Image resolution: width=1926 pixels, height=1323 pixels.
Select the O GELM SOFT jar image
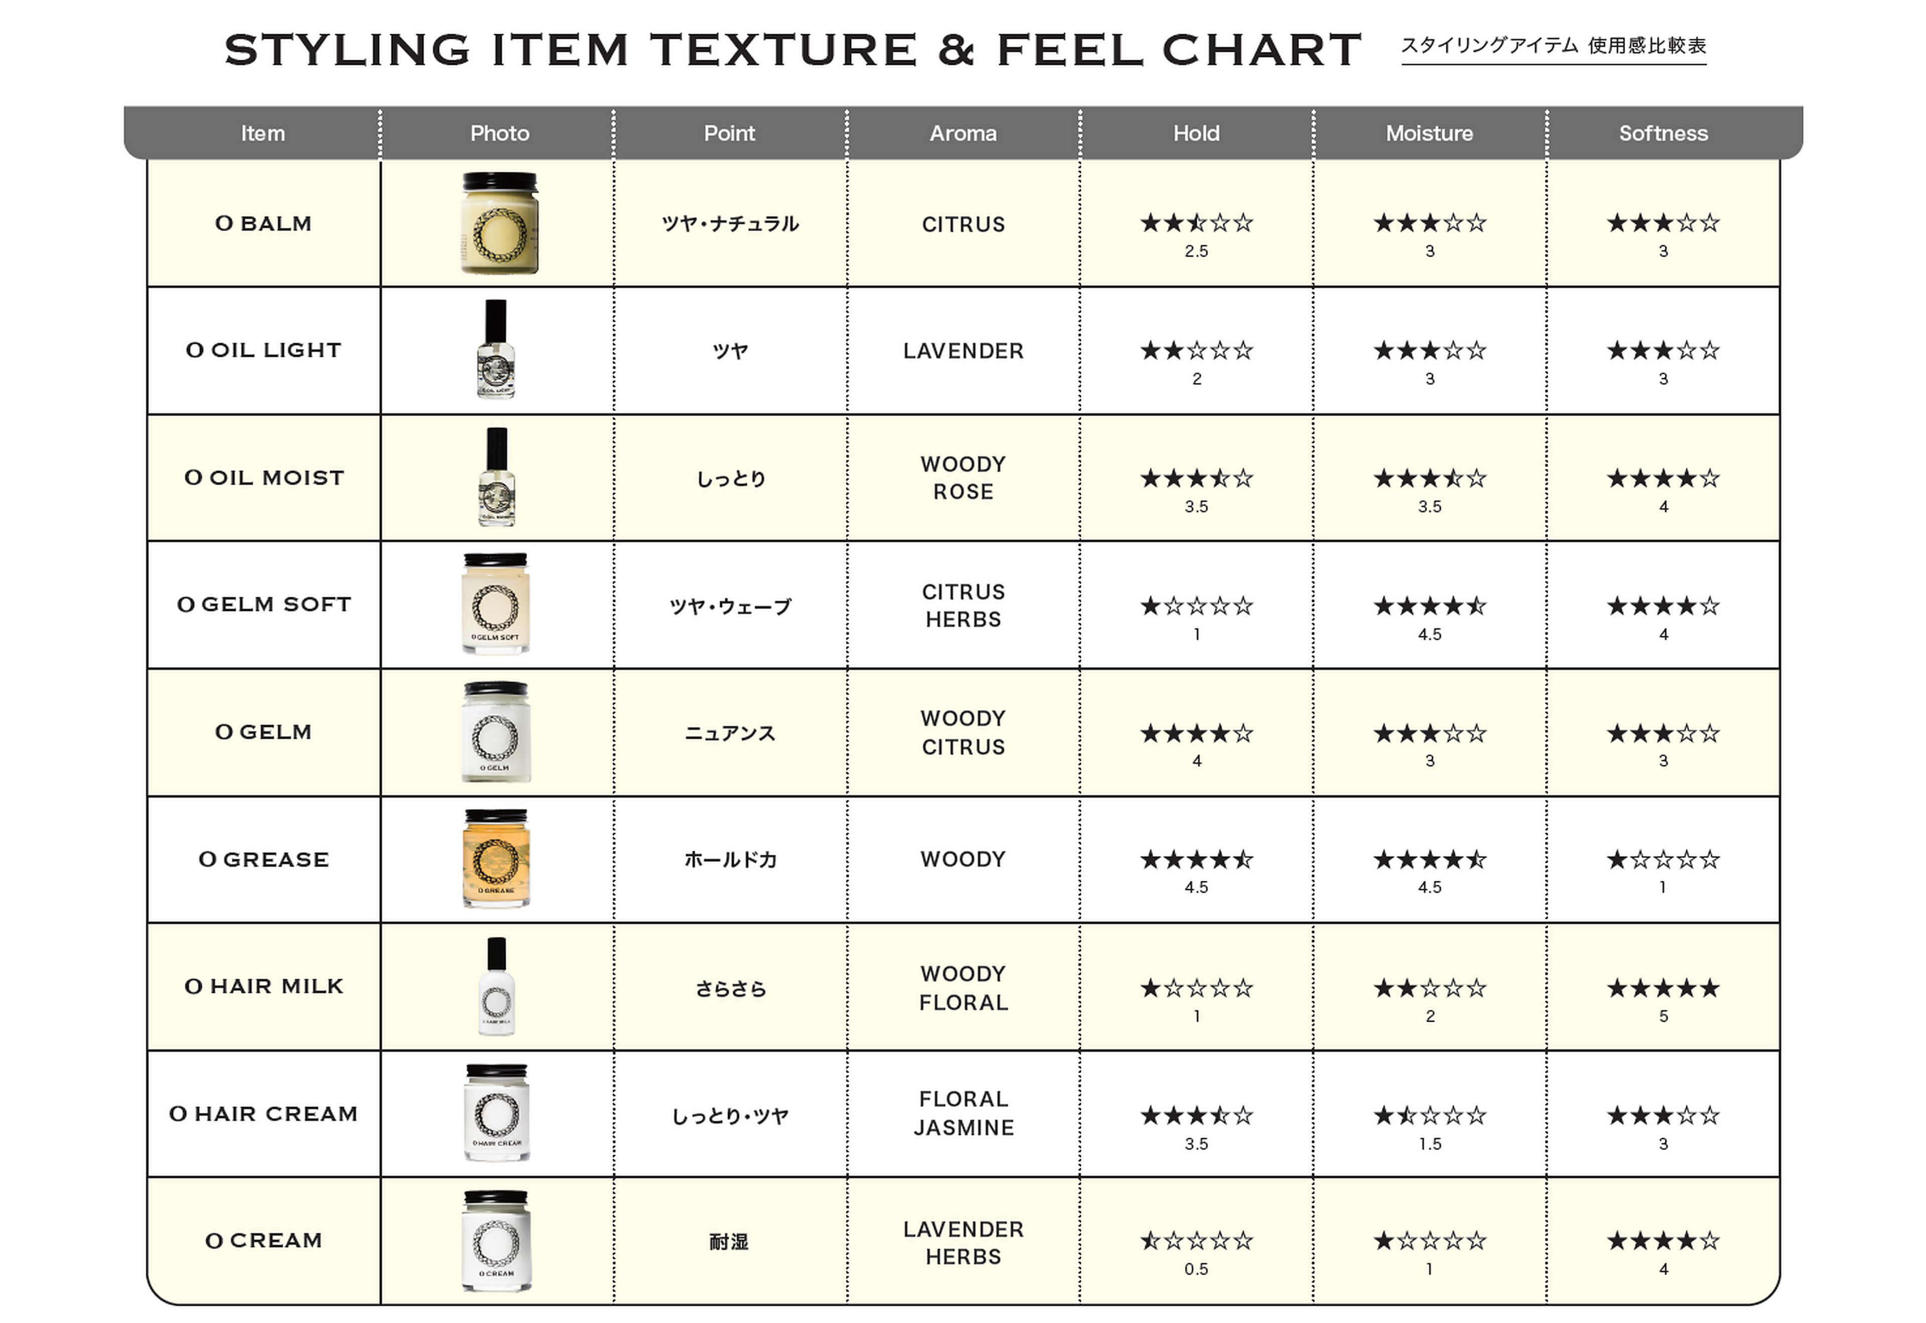(x=495, y=604)
